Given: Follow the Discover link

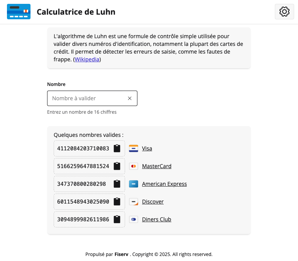Looking at the screenshot, I should [x=153, y=202].
